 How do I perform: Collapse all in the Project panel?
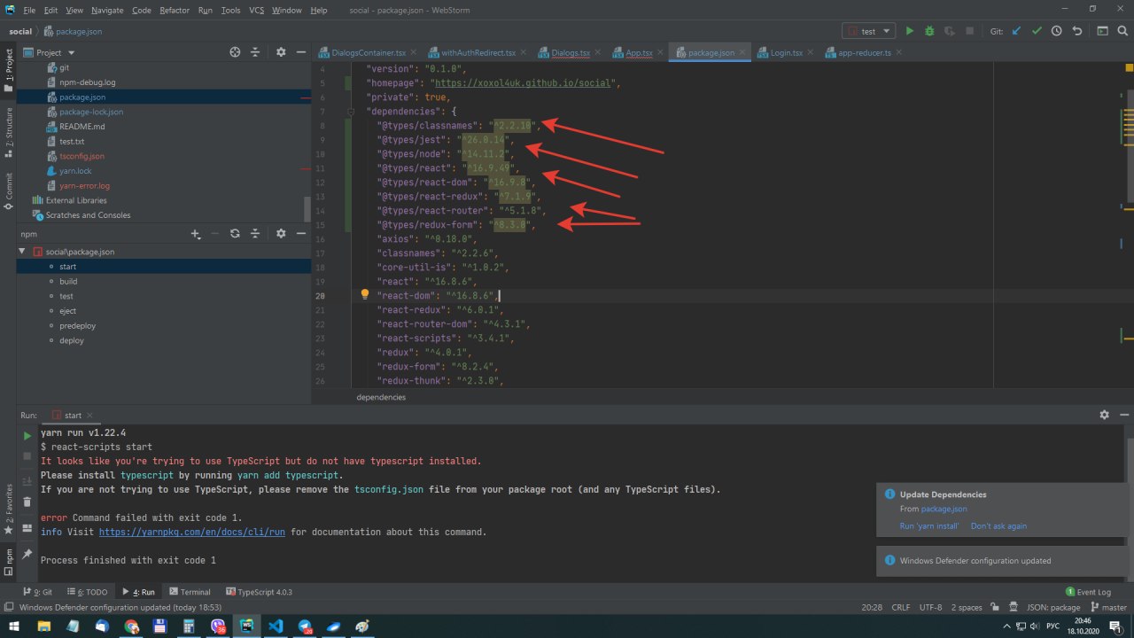pyautogui.click(x=255, y=52)
